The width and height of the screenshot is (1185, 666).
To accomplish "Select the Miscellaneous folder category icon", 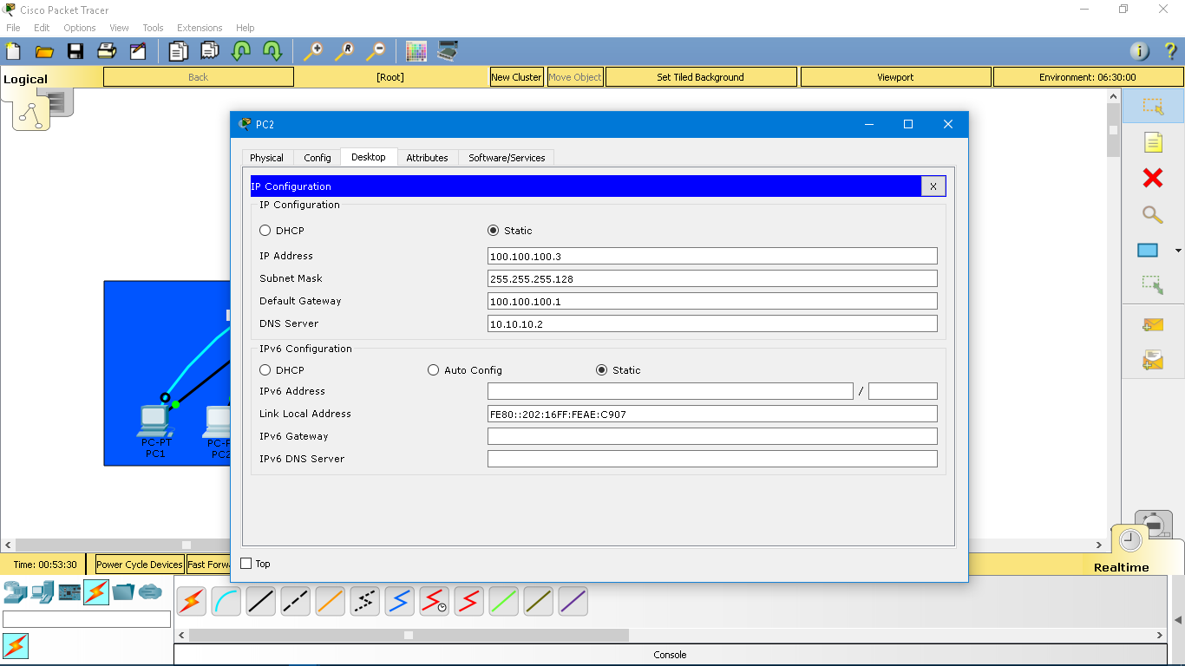I will pos(123,592).
